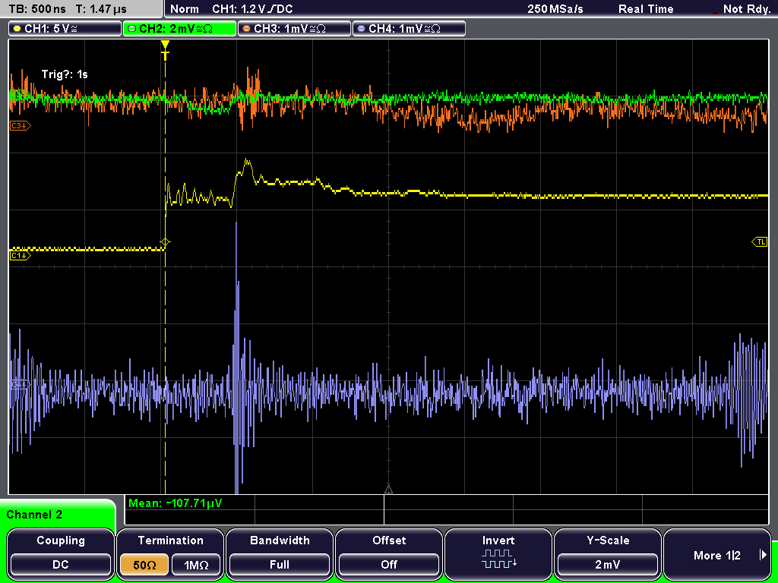Select the CH2: 2 mV channel tab

[179, 29]
